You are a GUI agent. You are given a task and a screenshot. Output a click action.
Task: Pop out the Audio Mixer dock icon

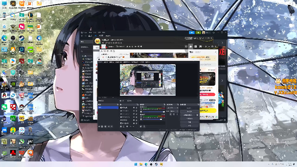(x=164, y=105)
